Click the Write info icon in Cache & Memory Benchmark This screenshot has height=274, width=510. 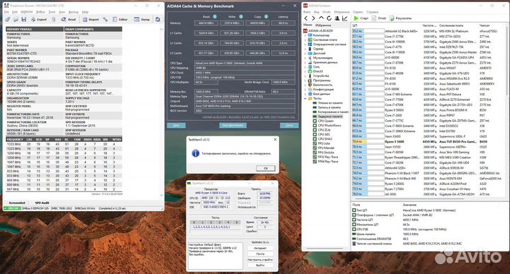coord(241,16)
